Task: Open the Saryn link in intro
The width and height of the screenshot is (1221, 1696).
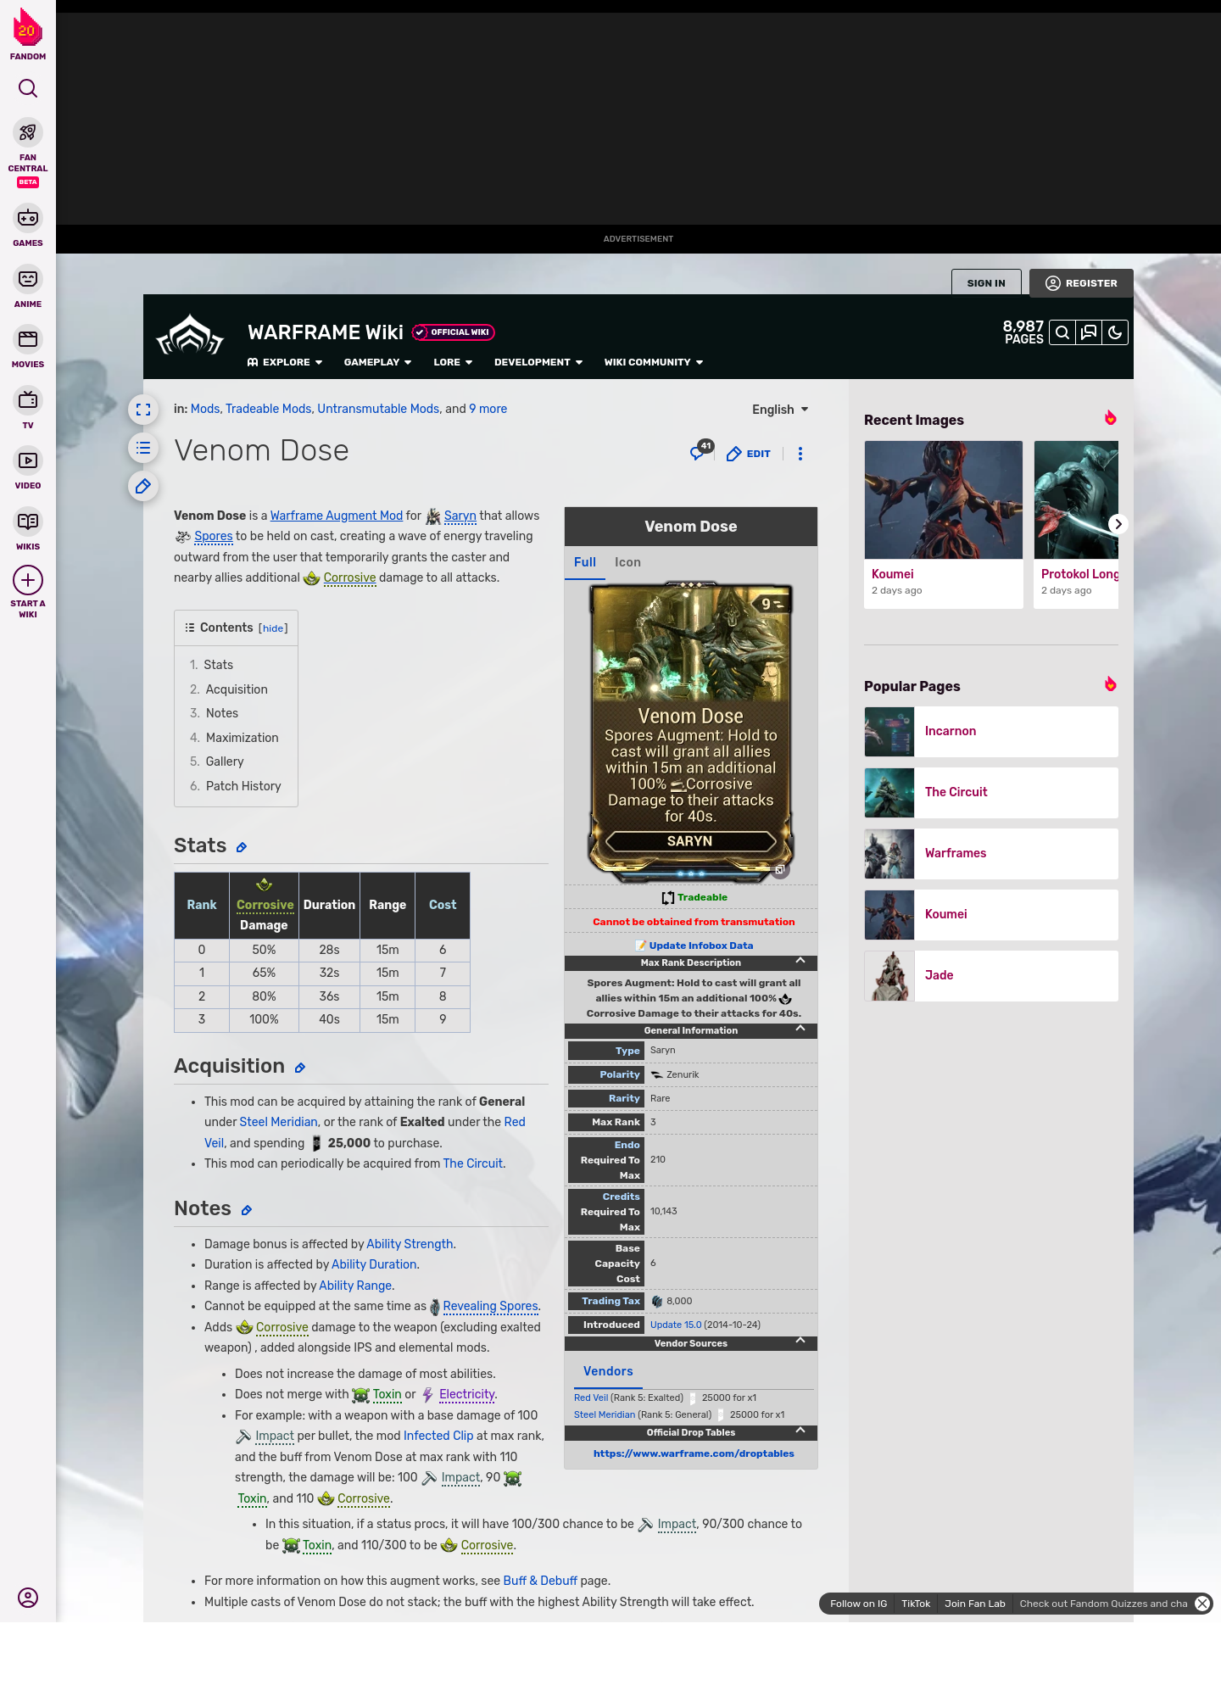Action: point(460,516)
